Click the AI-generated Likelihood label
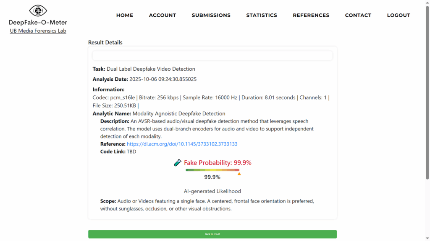This screenshot has height=241, width=430. tap(212, 191)
